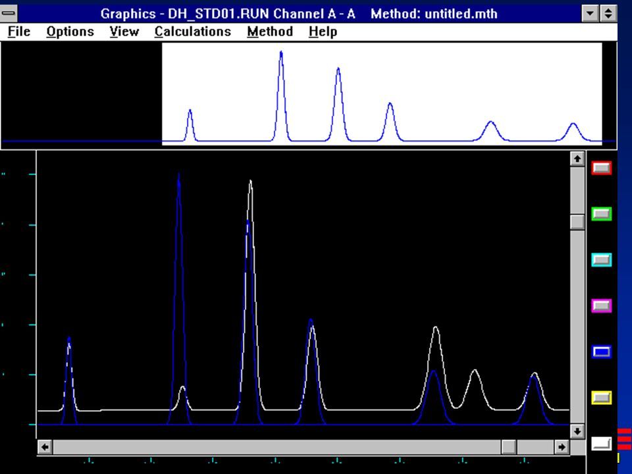Open the Method menu
Image resolution: width=632 pixels, height=474 pixels.
point(270,32)
